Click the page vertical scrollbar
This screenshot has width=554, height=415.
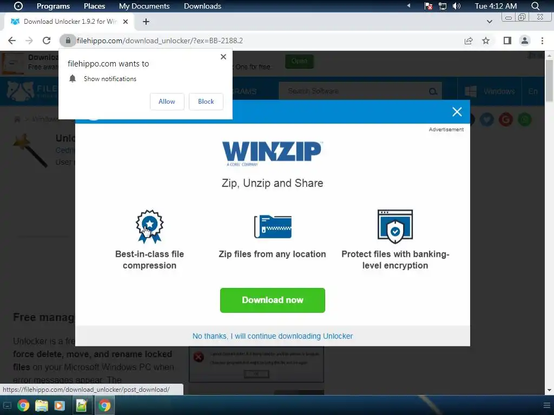(x=549, y=81)
